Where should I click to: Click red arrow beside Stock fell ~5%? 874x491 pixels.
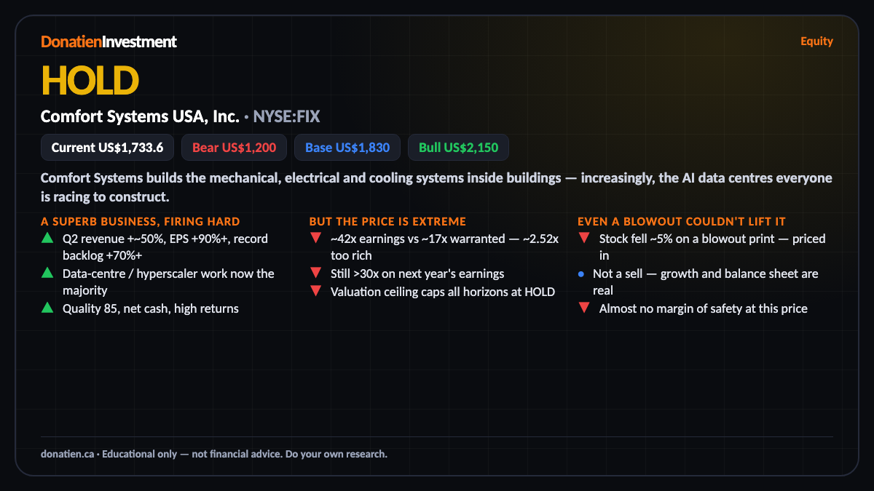pyautogui.click(x=583, y=238)
